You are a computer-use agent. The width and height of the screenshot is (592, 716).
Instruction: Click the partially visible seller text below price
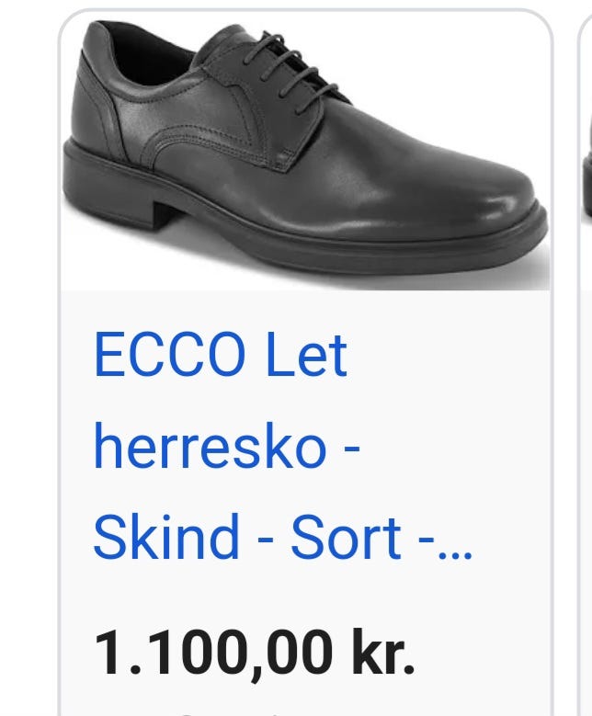click(x=228, y=712)
